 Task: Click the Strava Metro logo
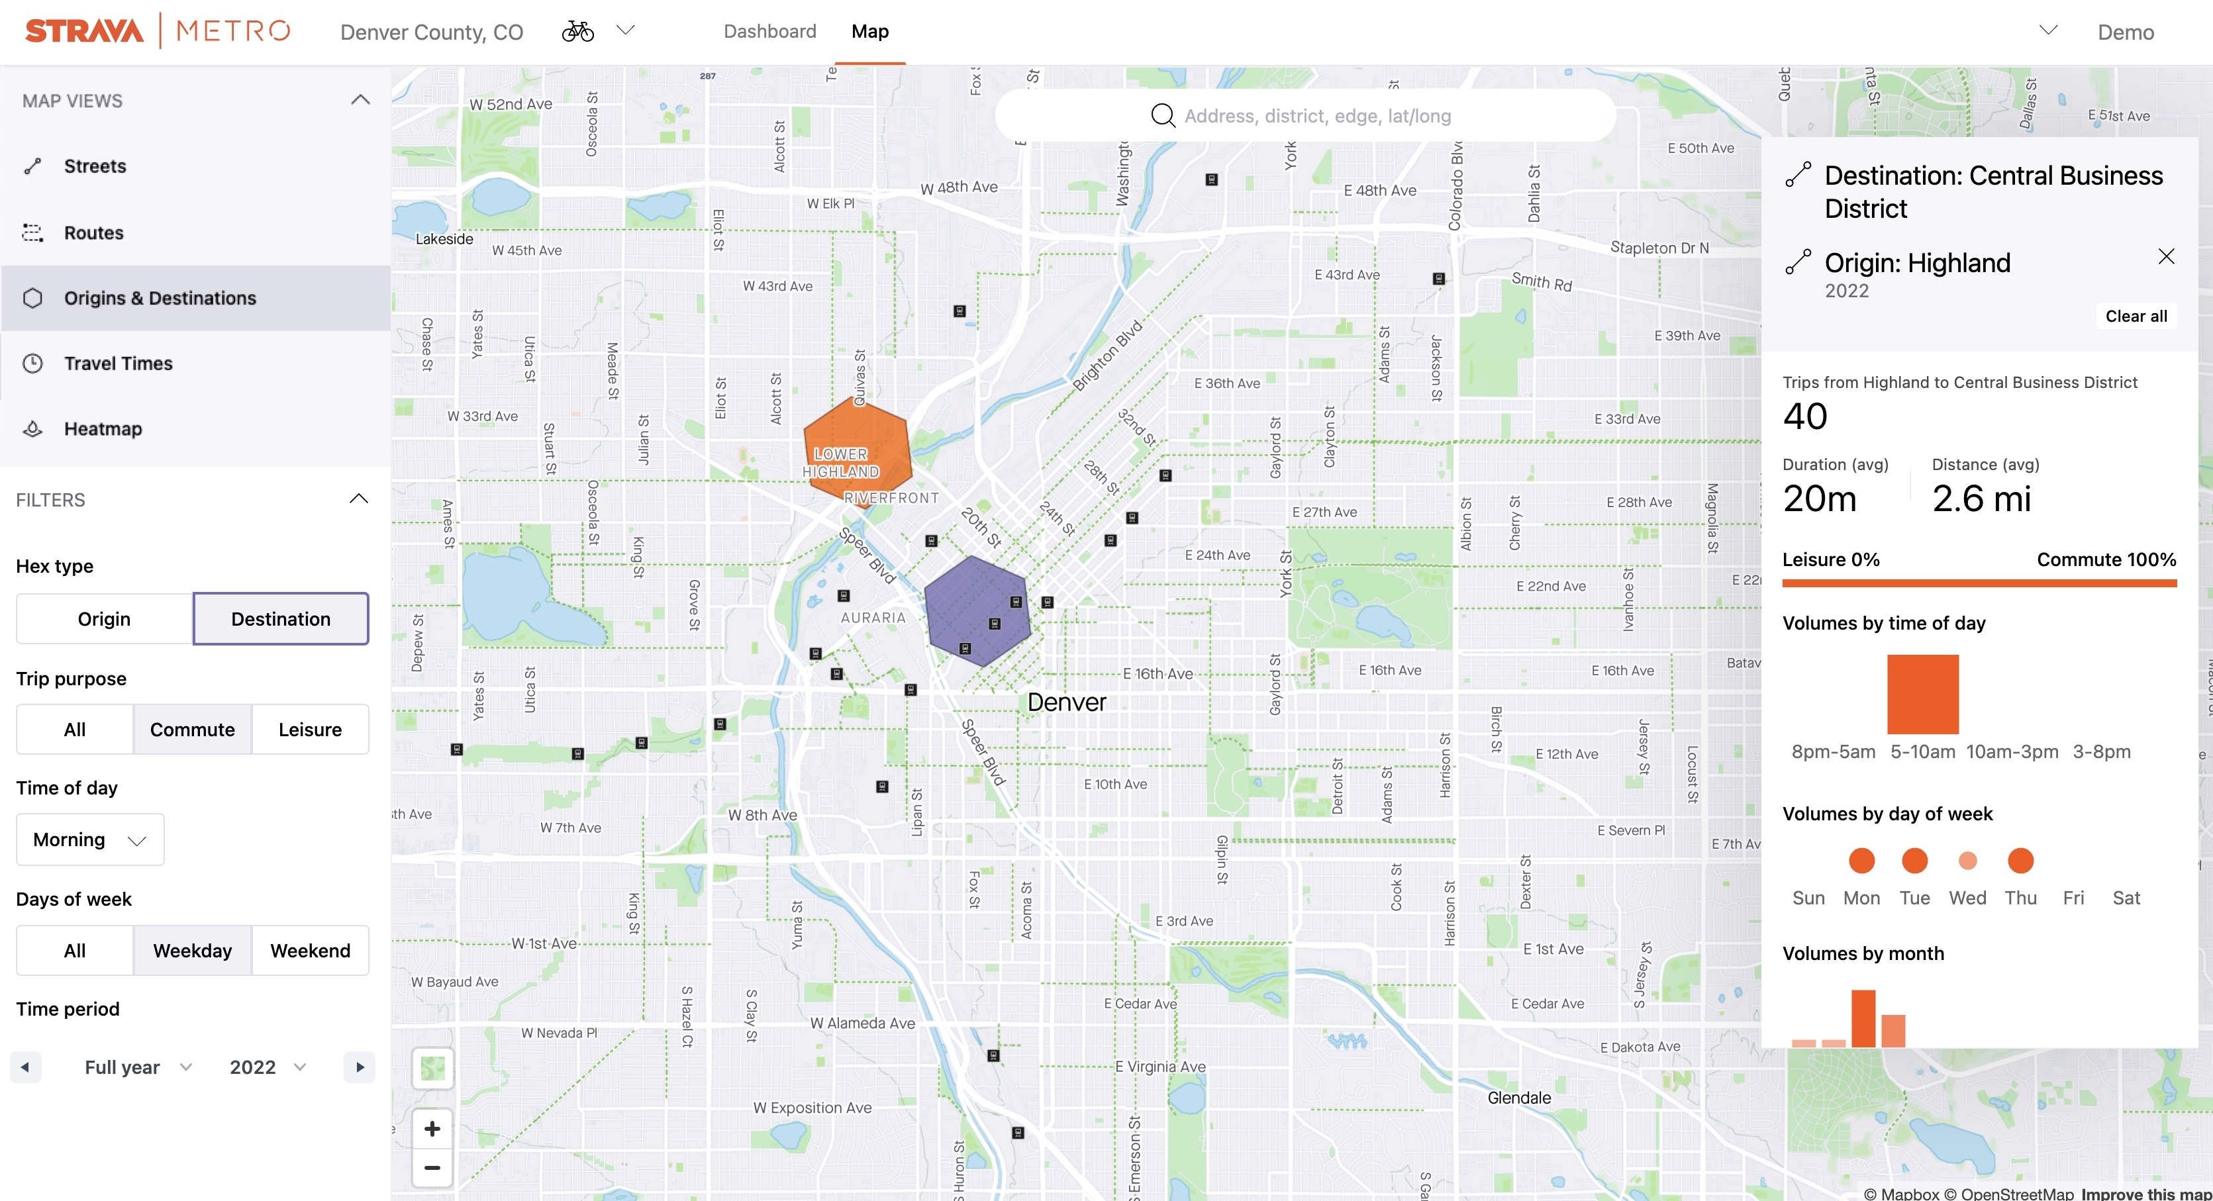157,31
